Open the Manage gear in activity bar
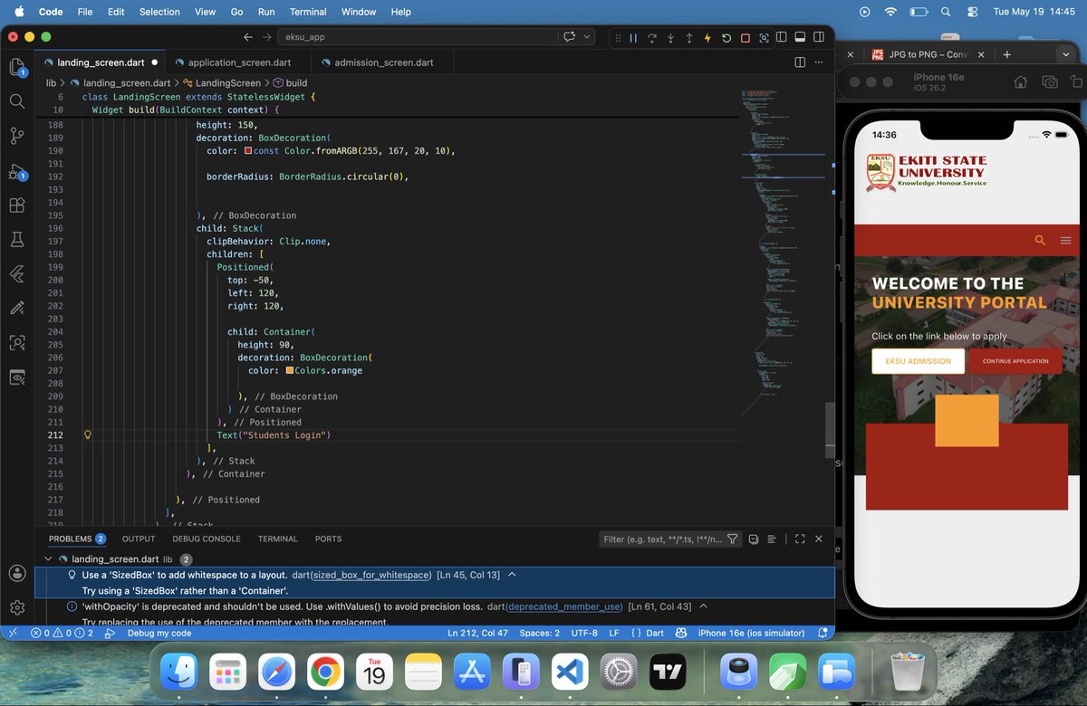This screenshot has height=706, width=1087. pyautogui.click(x=17, y=607)
